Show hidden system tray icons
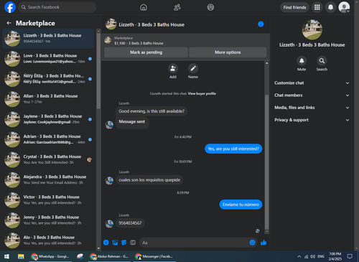359x262 pixels. 299,256
